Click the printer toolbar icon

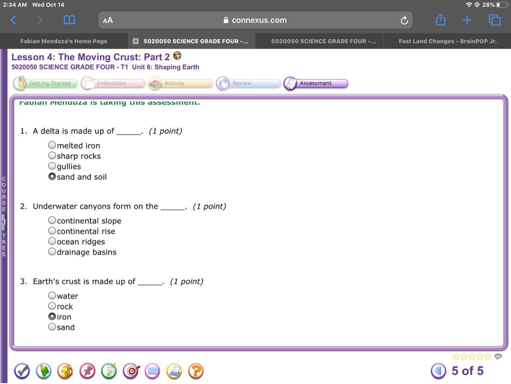174,371
